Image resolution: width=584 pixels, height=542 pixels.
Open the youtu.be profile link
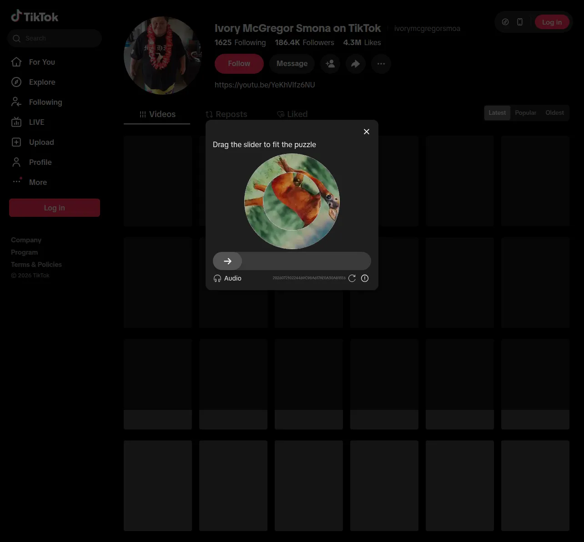click(x=265, y=85)
